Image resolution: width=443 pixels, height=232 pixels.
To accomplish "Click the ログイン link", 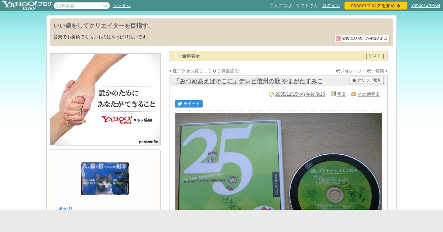I will tap(331, 6).
